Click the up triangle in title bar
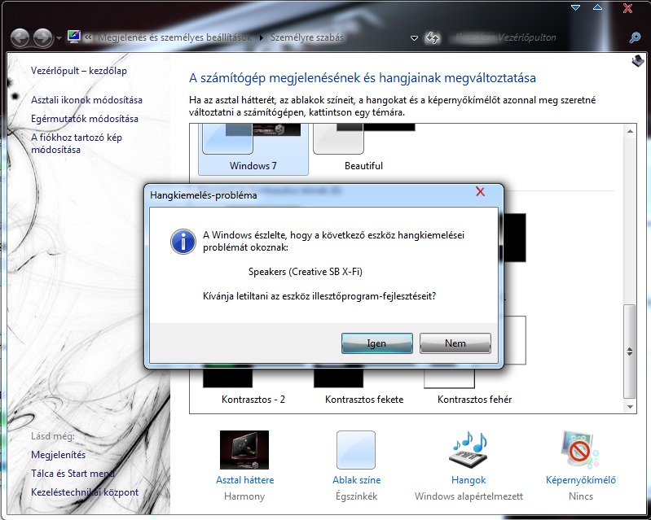 click(597, 7)
